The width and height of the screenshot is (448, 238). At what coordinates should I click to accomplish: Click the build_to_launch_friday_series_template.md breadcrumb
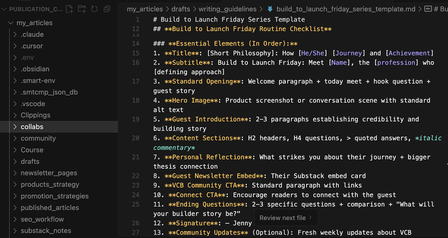click(346, 9)
